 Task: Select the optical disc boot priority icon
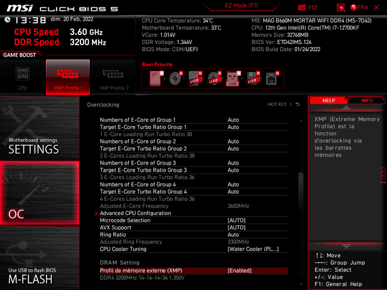175,78
